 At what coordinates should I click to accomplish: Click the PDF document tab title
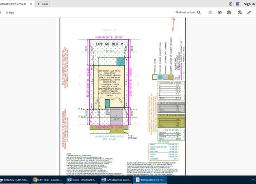point(14,4)
